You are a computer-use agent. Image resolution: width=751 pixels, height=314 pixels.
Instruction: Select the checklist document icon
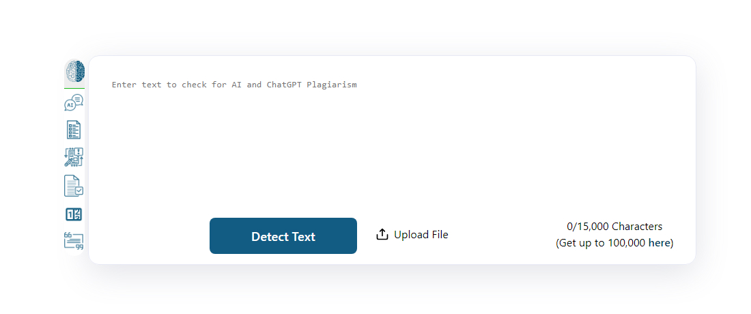tap(74, 130)
